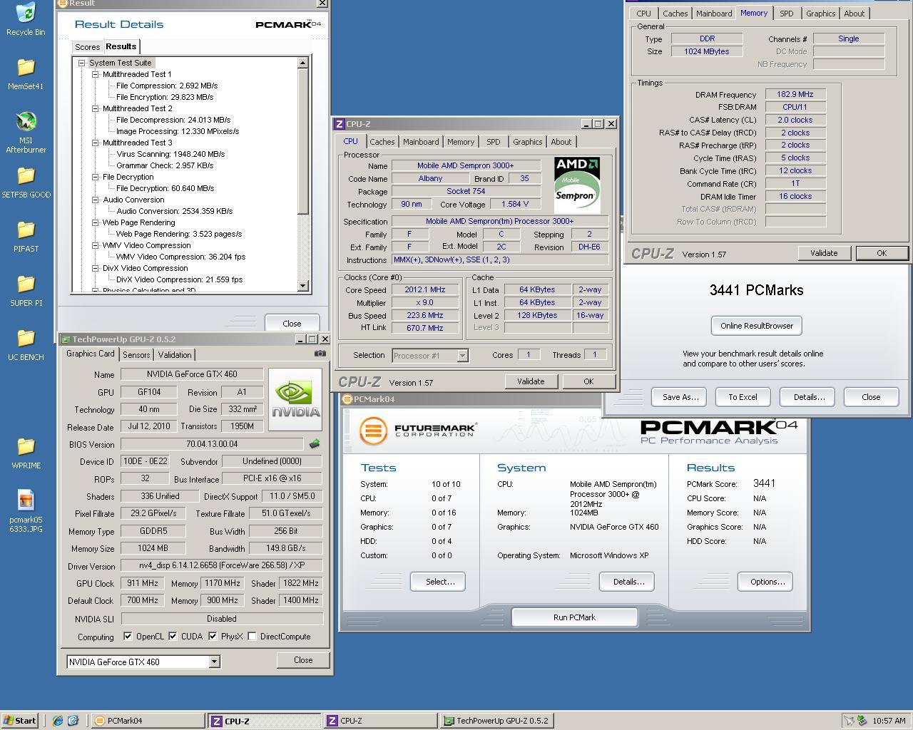The image size is (913, 730).
Task: Click the first system tray icon
Action: coord(849,721)
